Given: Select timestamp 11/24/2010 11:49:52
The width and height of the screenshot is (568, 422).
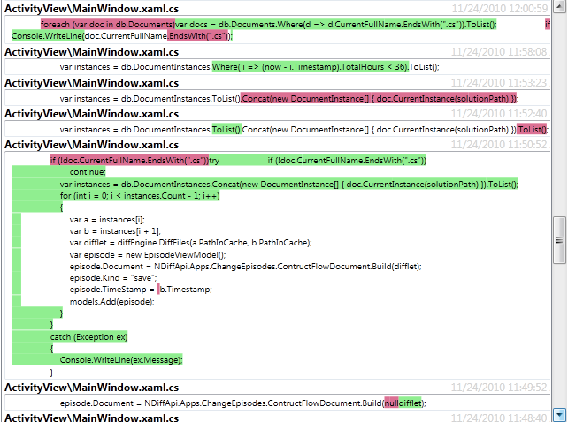Looking at the screenshot, I should [498, 388].
